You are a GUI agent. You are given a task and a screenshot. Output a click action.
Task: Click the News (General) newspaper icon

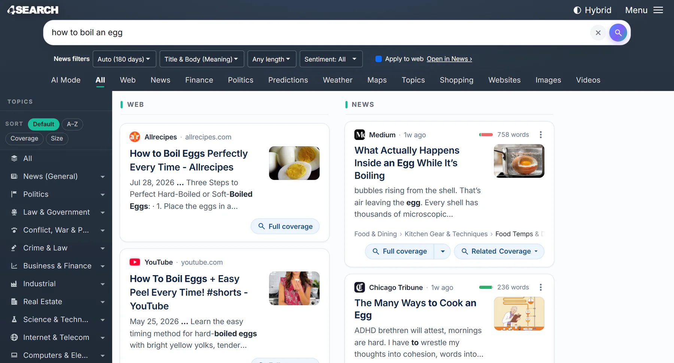pyautogui.click(x=14, y=176)
